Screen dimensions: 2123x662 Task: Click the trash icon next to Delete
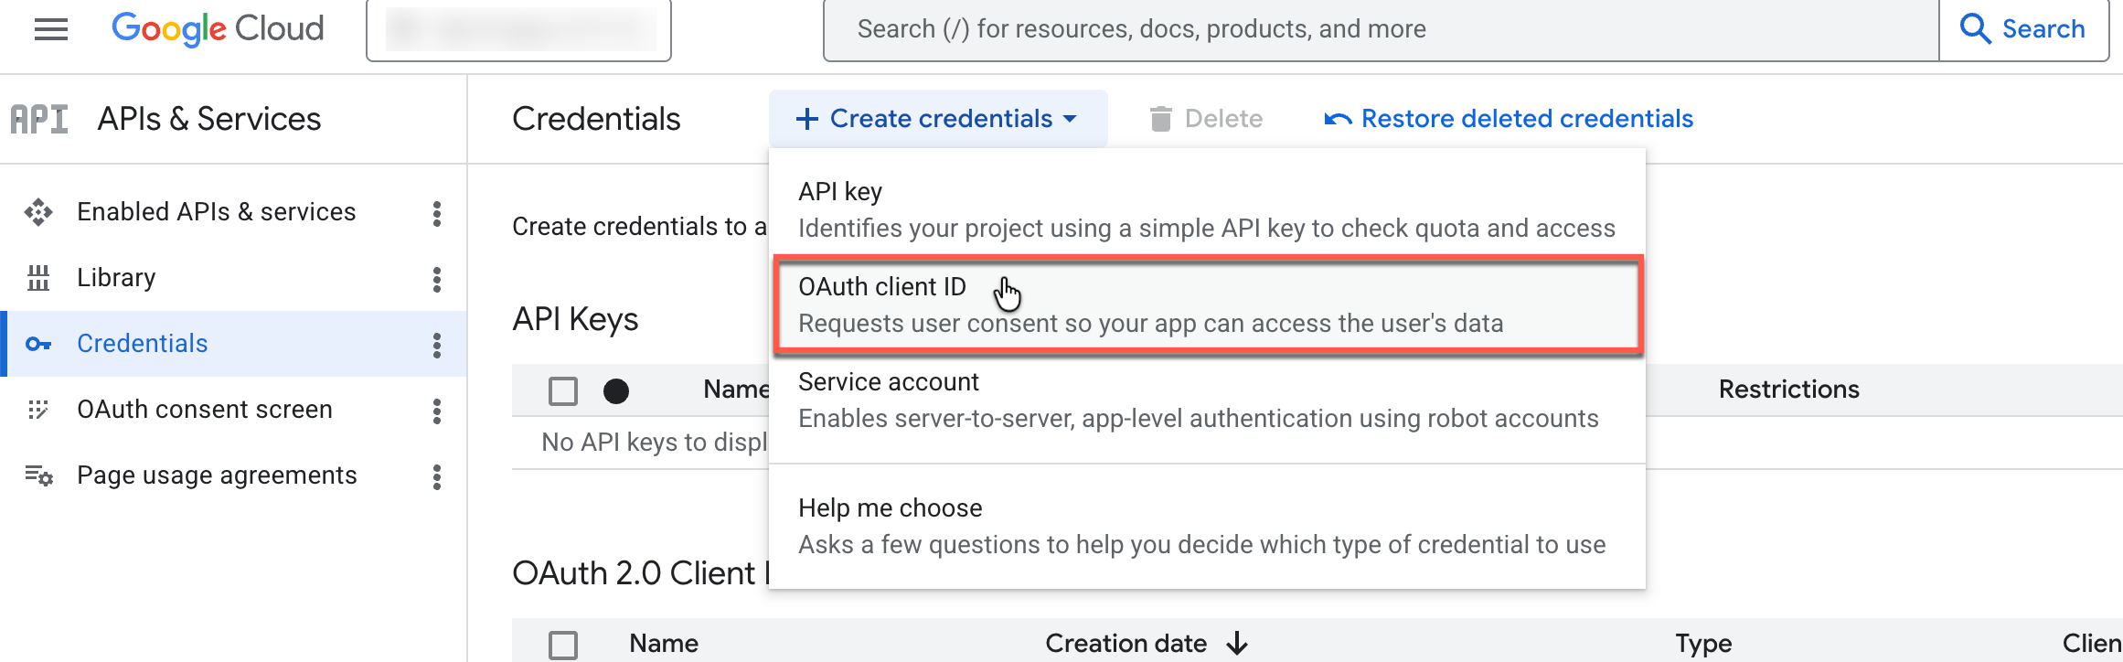tap(1160, 119)
